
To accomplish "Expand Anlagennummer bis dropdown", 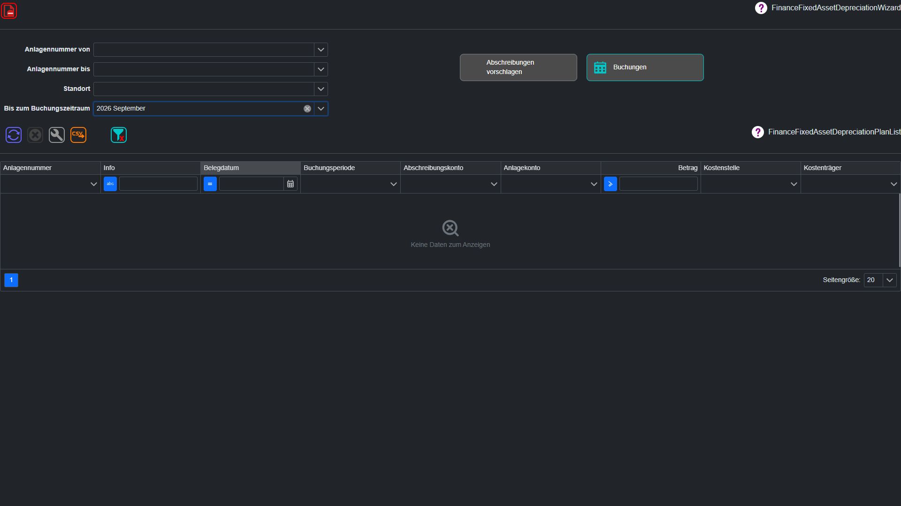I will pyautogui.click(x=321, y=69).
